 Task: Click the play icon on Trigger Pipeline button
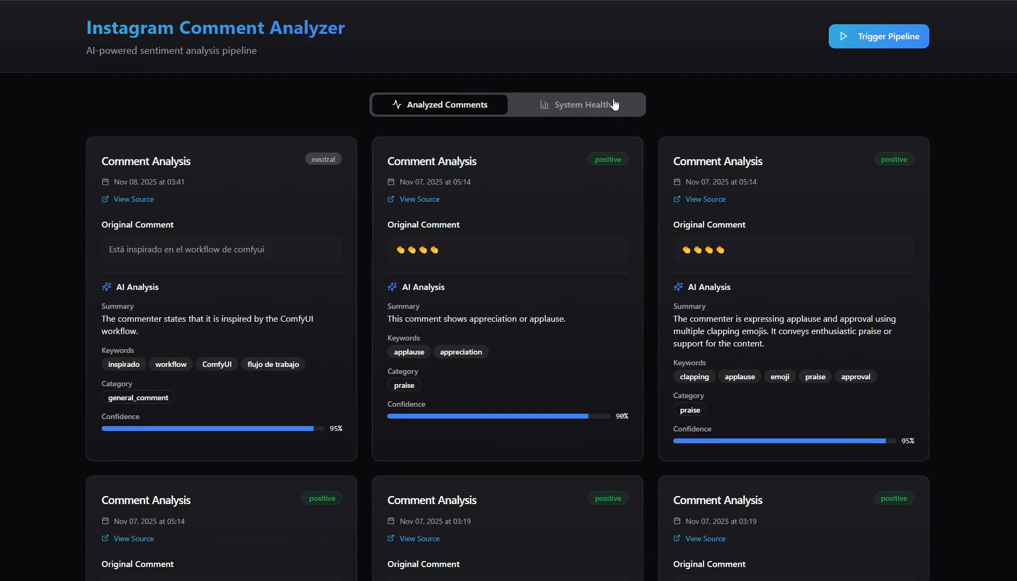(843, 36)
